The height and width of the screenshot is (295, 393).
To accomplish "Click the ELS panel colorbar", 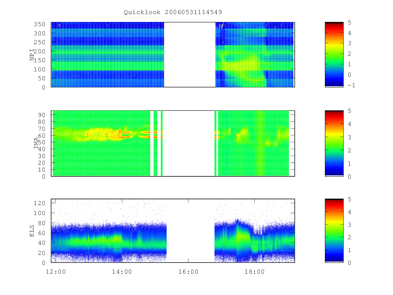I will tap(334, 231).
